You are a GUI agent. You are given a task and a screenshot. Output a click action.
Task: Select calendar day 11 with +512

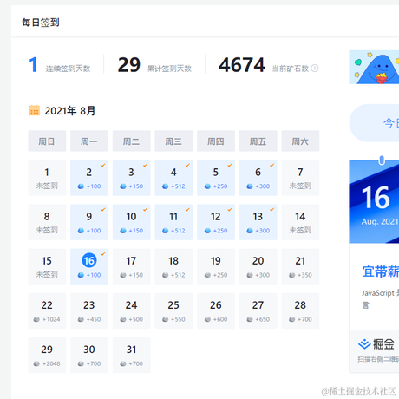[173, 222]
